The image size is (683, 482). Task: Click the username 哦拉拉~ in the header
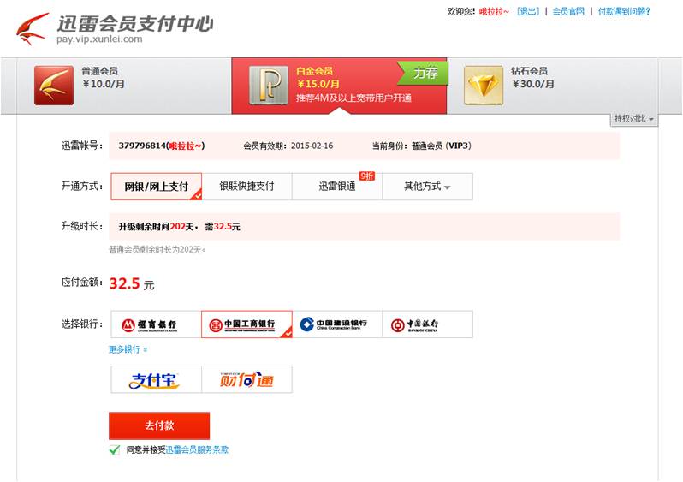coord(494,11)
